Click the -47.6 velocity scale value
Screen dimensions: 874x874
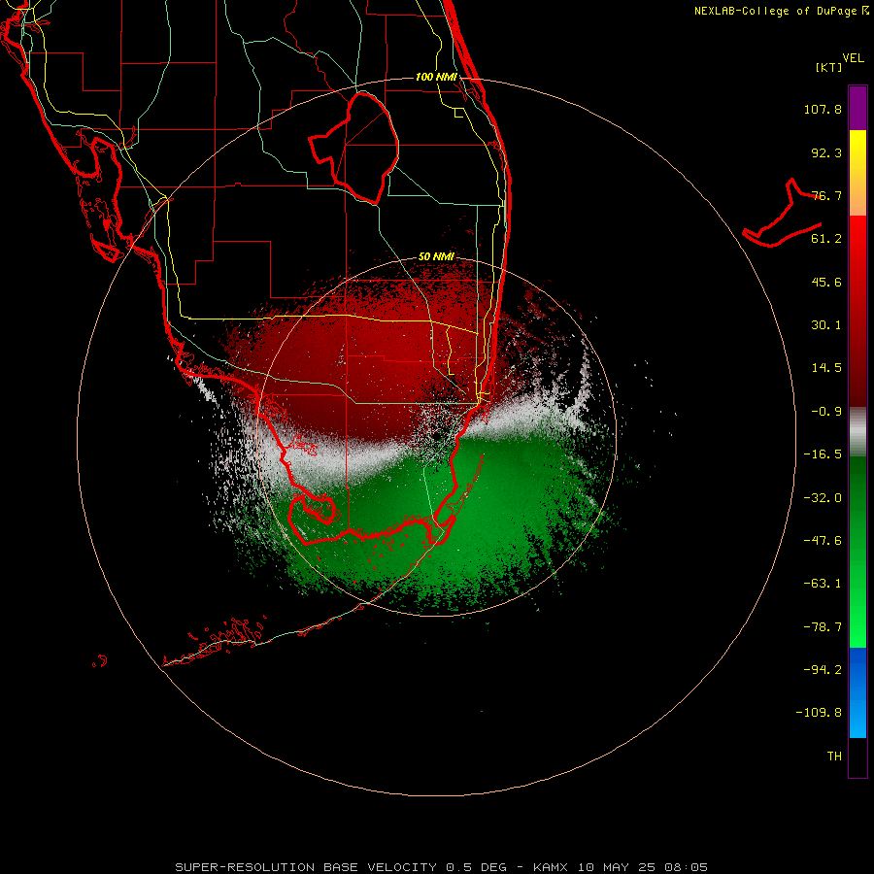tap(823, 541)
